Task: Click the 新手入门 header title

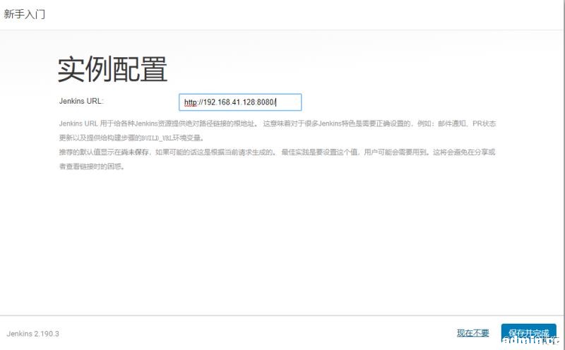Action: (25, 14)
